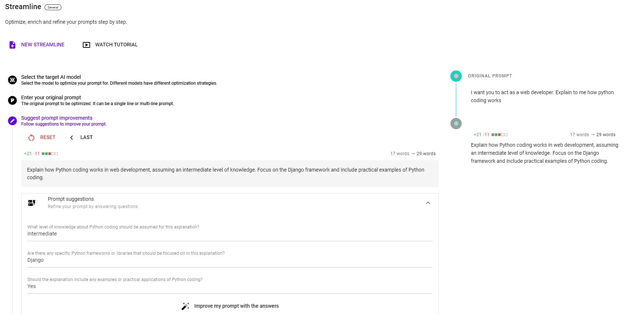The height and width of the screenshot is (315, 631).
Task: Click the pencil icon for prompt improvements
Action: click(12, 121)
